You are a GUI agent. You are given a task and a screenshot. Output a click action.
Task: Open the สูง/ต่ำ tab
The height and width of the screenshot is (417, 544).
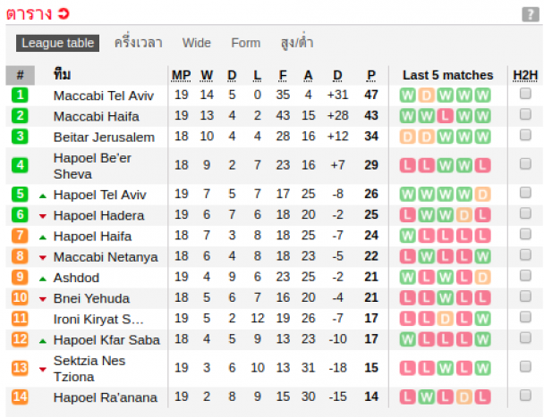[x=297, y=42]
